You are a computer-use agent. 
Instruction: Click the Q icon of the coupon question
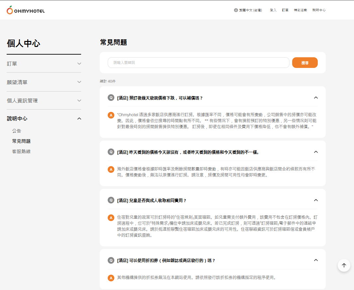click(111, 260)
